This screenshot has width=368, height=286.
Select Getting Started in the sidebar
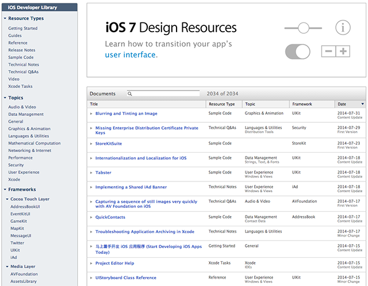click(23, 28)
